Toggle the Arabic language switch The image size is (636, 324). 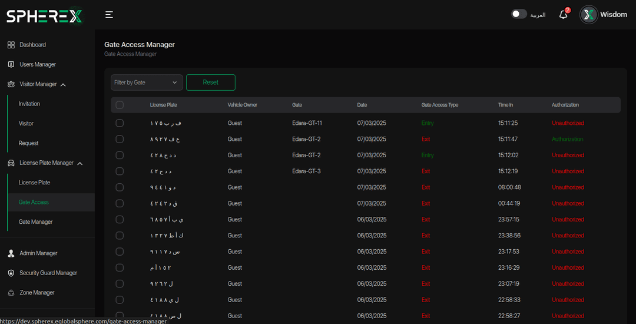tap(518, 14)
